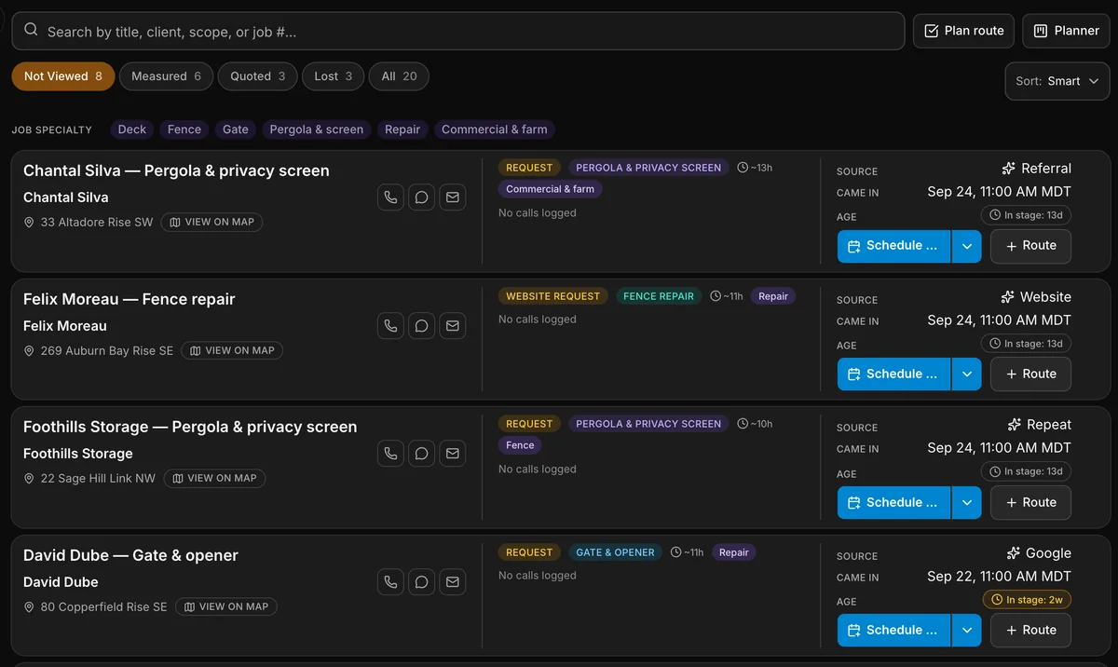The image size is (1118, 667).
Task: Open the Planner view
Action: (1066, 31)
